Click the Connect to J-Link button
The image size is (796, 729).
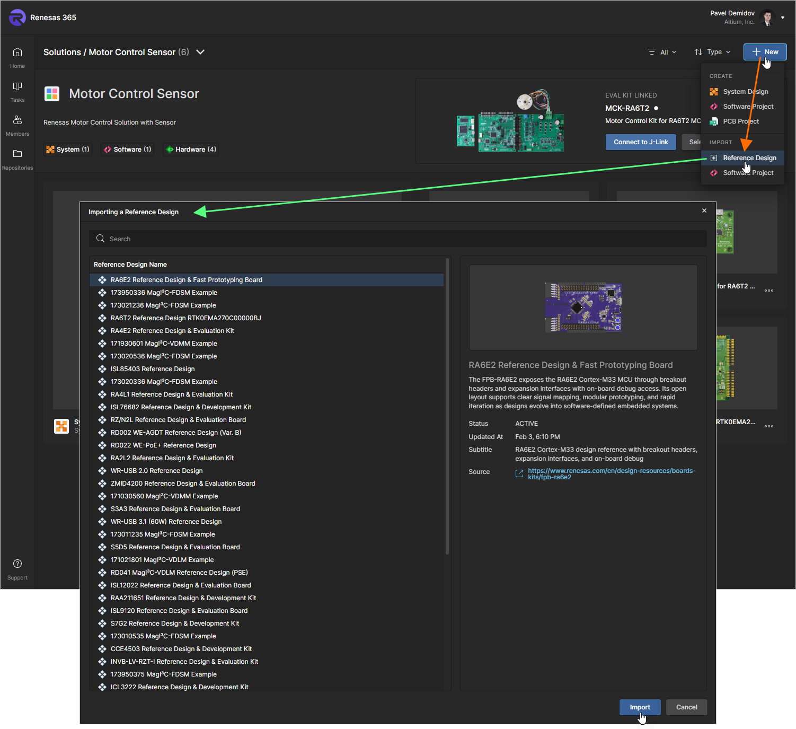pos(641,142)
